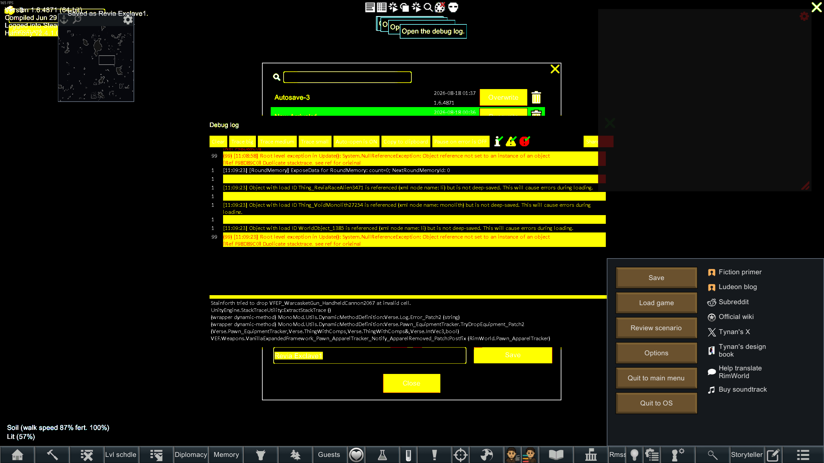Open Options from the menu
Viewport: 824px width, 463px height.
(656, 353)
